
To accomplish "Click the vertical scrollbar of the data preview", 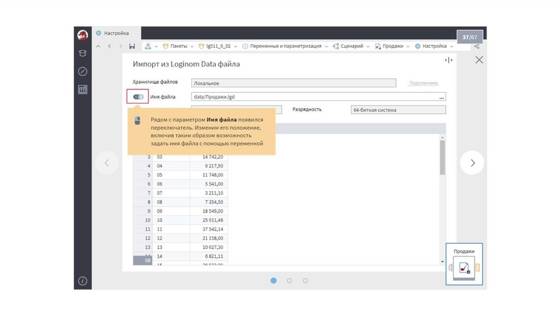I will click(442, 158).
